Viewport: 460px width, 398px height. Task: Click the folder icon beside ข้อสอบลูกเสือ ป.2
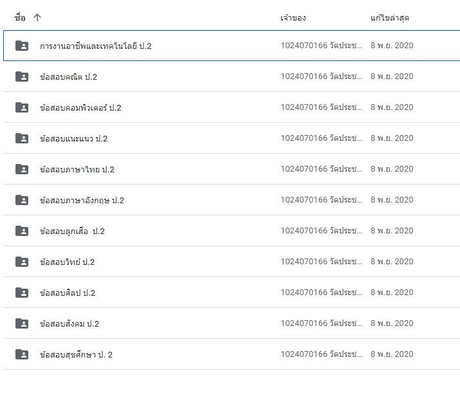click(x=22, y=231)
